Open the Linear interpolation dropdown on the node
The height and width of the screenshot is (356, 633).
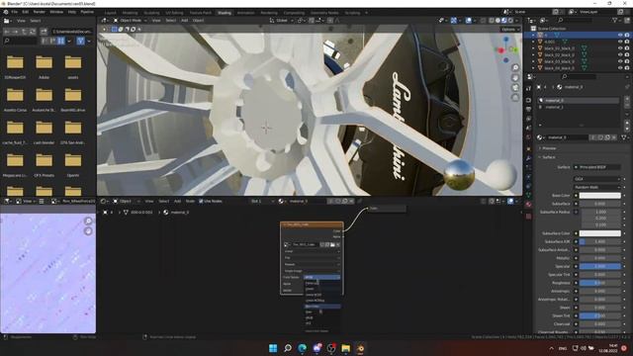point(312,251)
